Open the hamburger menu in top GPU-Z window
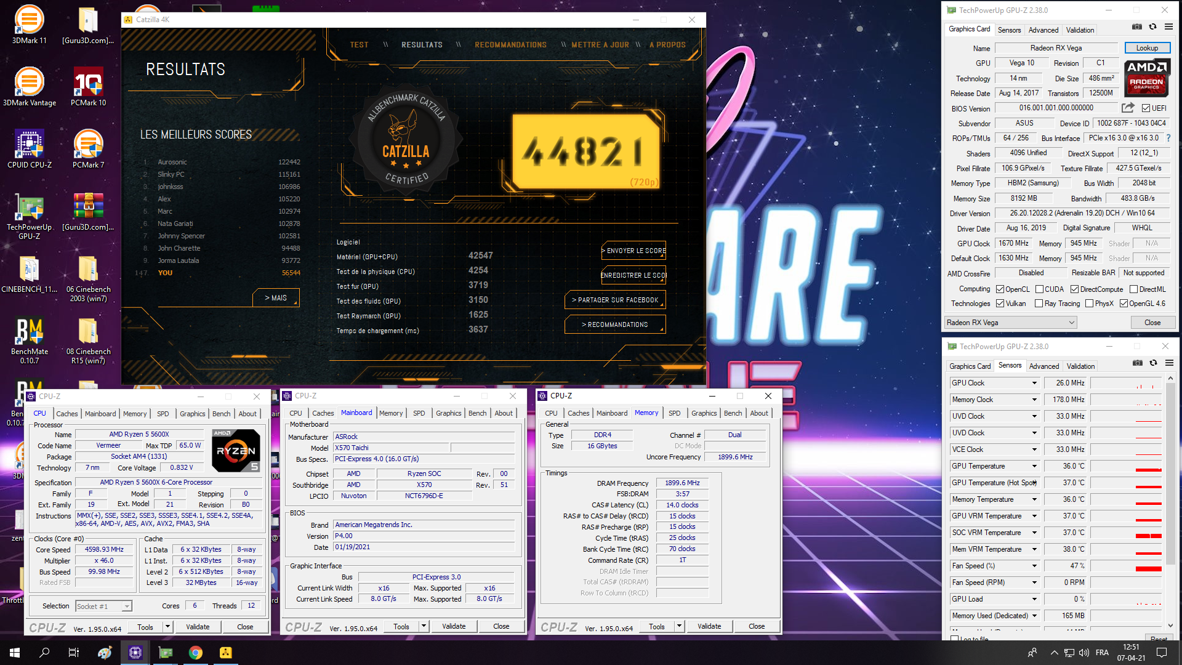The height and width of the screenshot is (665, 1182). pyautogui.click(x=1168, y=27)
